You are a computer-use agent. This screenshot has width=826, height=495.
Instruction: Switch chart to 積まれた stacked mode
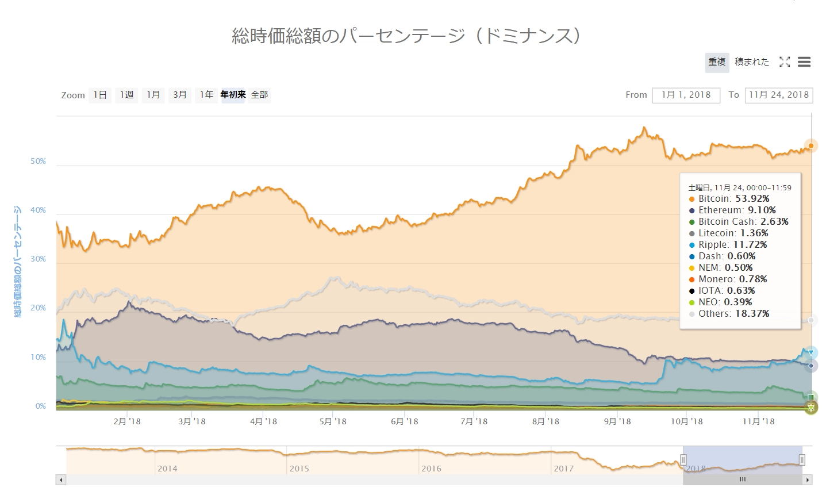752,62
